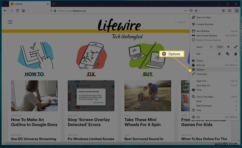Click the Lifewire Search box
This screenshot has height=148, width=242.
(x=182, y=22)
